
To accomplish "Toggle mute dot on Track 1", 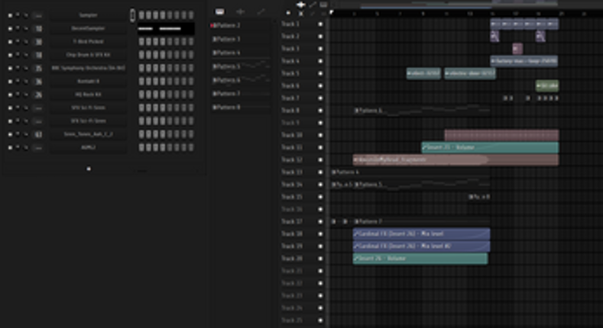I will click(x=320, y=24).
